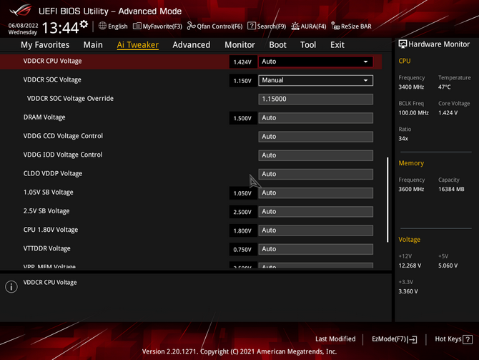Click the info icon in help panel
Image resolution: width=479 pixels, height=360 pixels.
pos(11,287)
